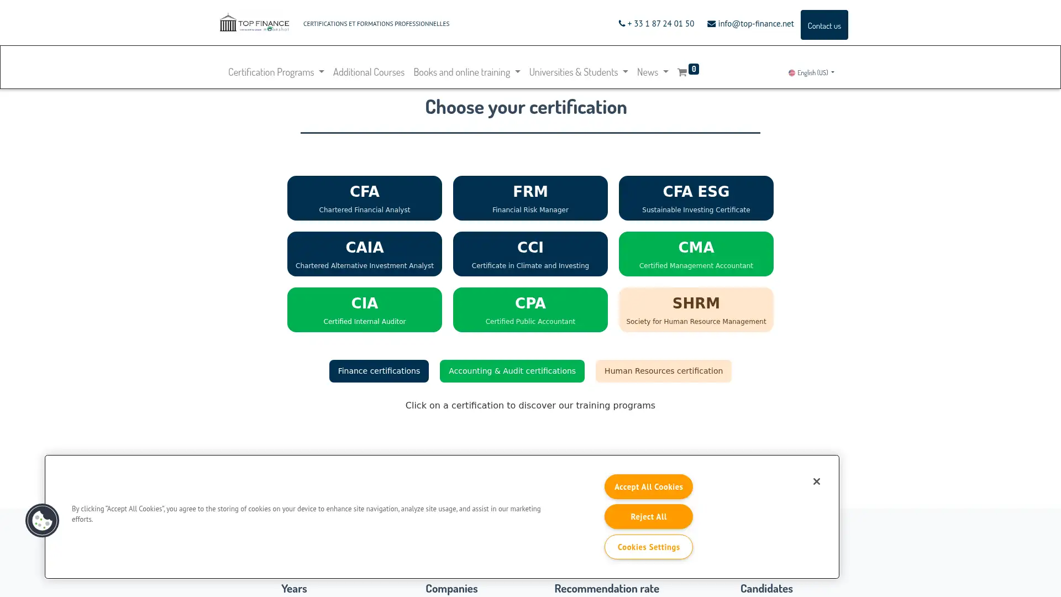Screen dimensions: 1061x597
Task: Select the SHRM certification card
Action: 696,310
